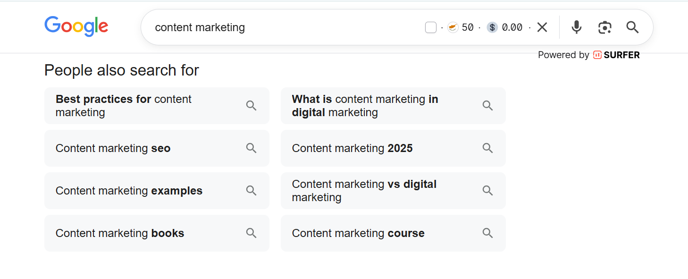Click the magnifying glass to run the search
Screen dimensions: 688x279
click(632, 27)
